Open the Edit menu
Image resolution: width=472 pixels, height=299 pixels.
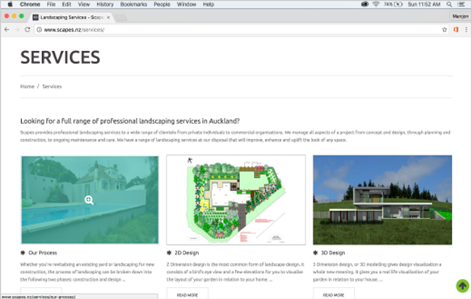[x=66, y=4]
